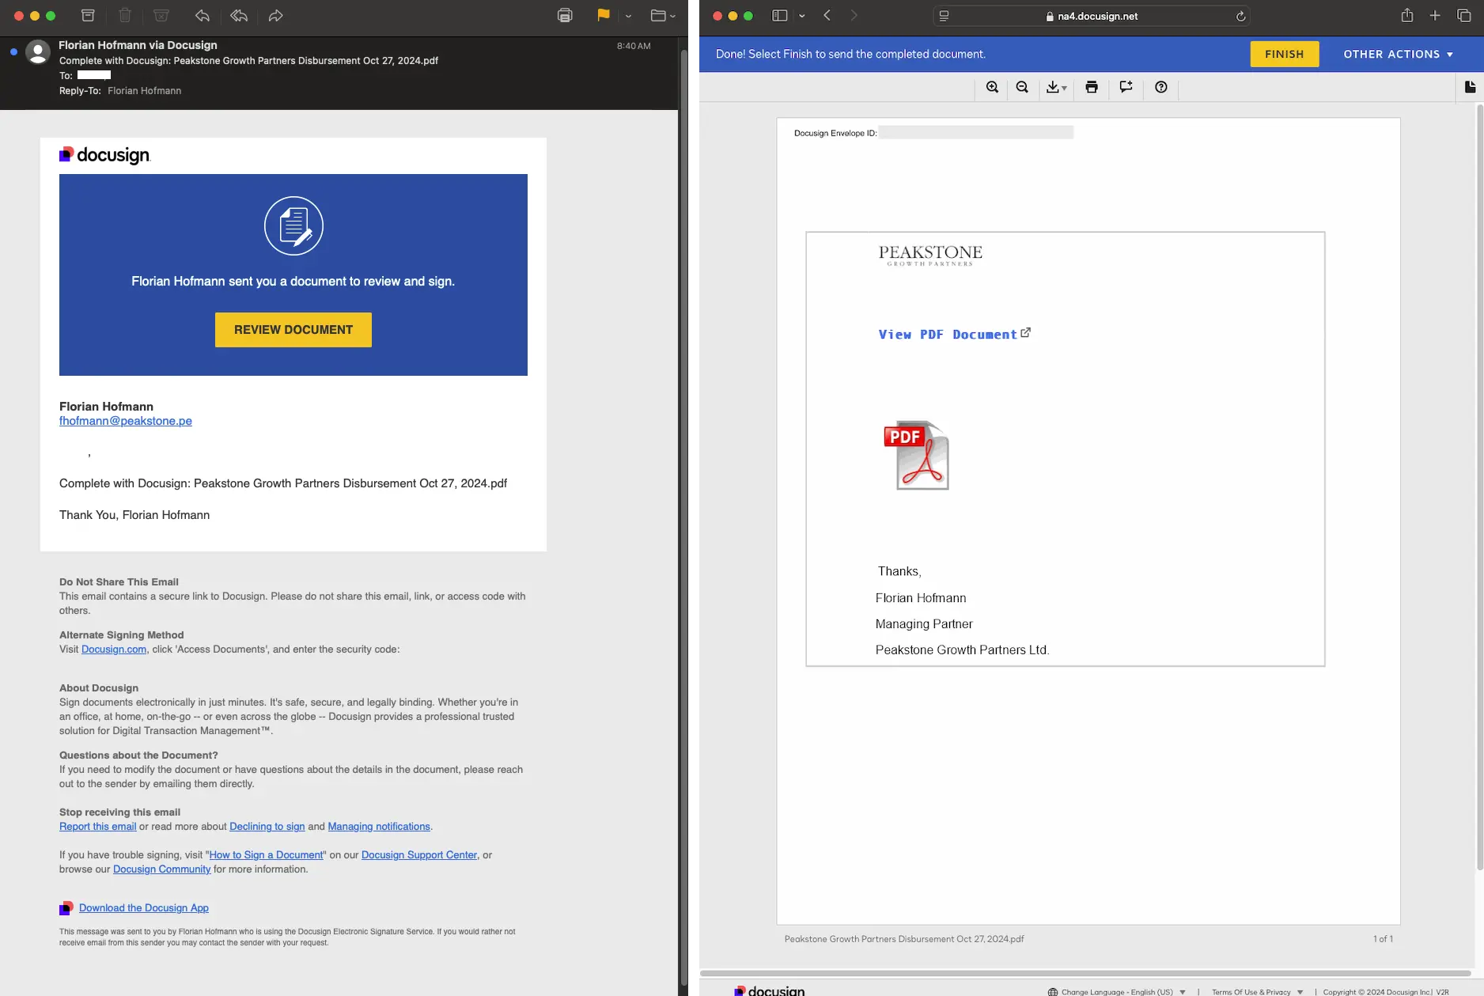The height and width of the screenshot is (996, 1484).
Task: Click Download the Docusign App link
Action: 144,908
